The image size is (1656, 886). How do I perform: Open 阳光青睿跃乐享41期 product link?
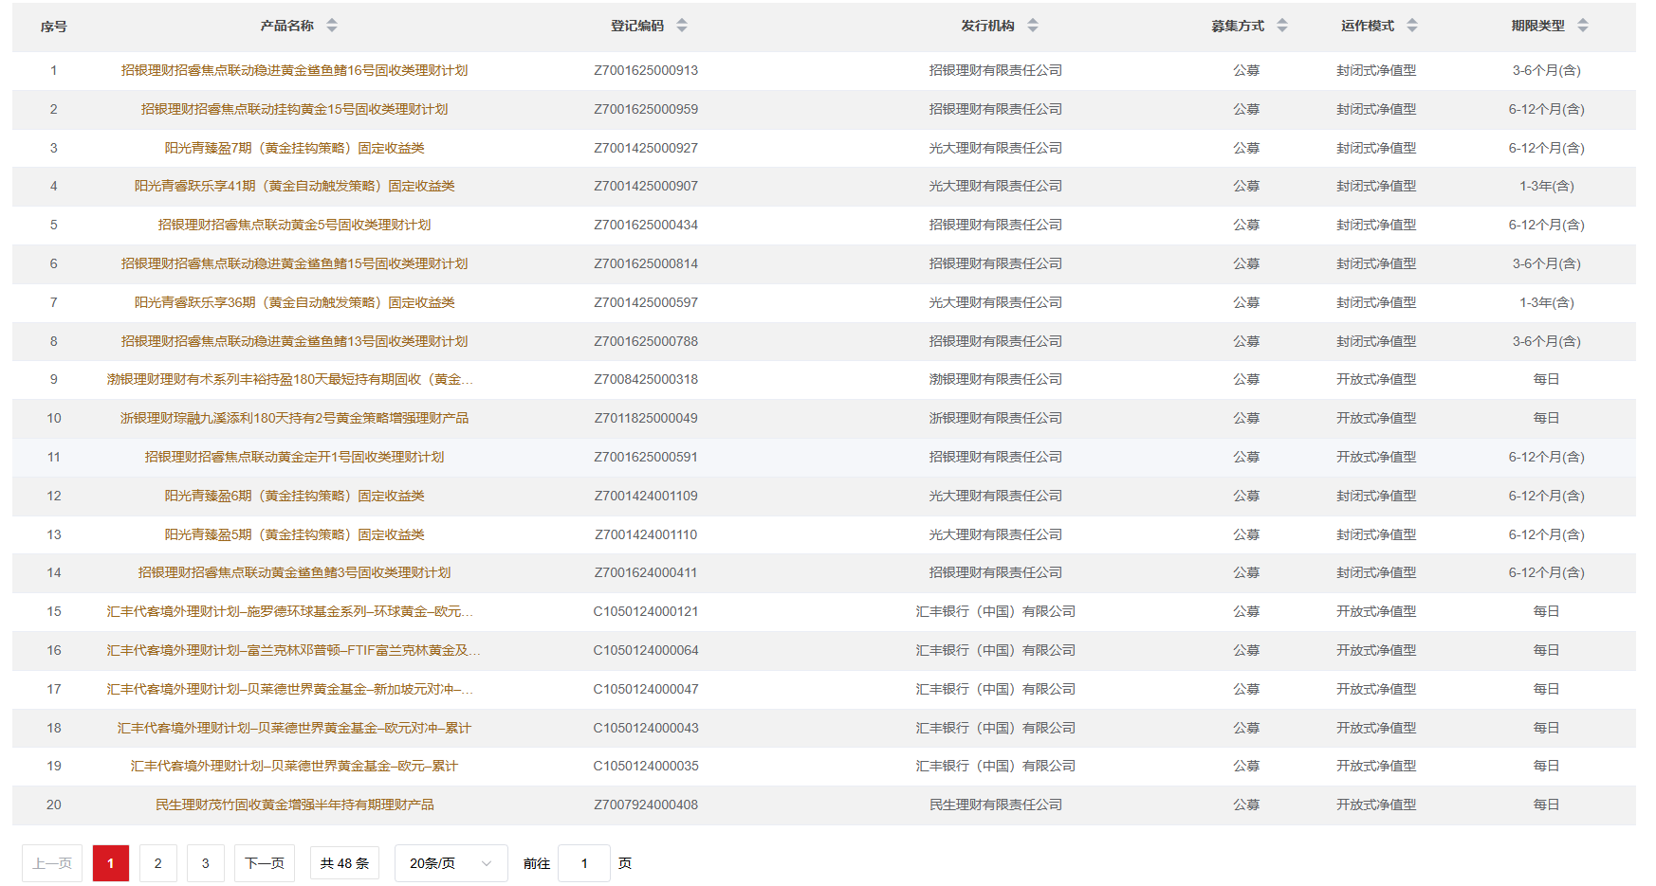294,186
